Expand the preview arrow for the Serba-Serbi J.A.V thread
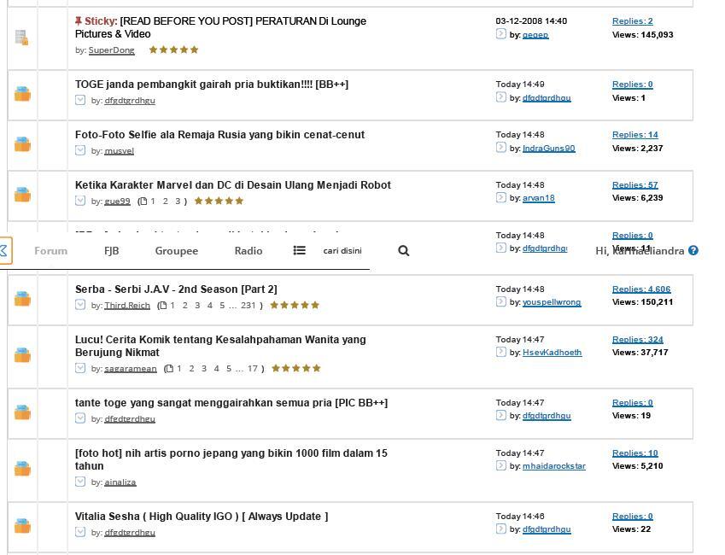 click(x=80, y=305)
